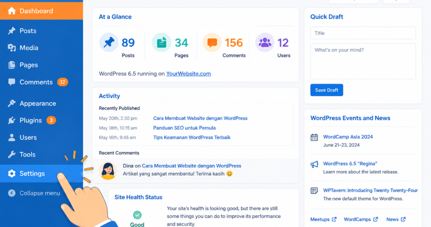Click the date May 18th, 10:15 am
This screenshot has height=227, width=431.
(x=118, y=128)
